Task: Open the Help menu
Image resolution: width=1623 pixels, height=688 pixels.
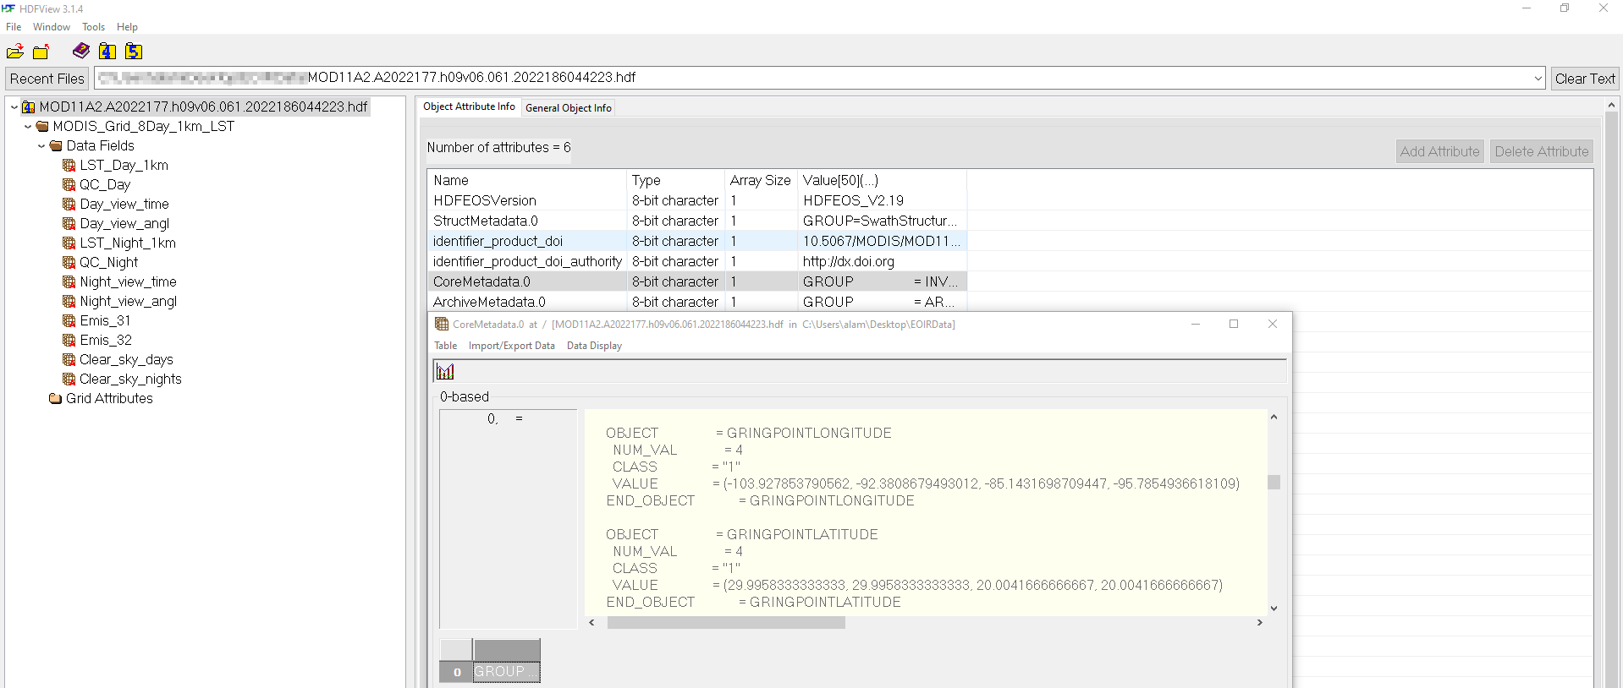Action: click(x=127, y=27)
